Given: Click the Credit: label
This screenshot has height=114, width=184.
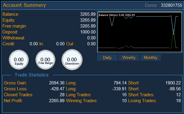Looking at the screenshot, I should point(9,44).
